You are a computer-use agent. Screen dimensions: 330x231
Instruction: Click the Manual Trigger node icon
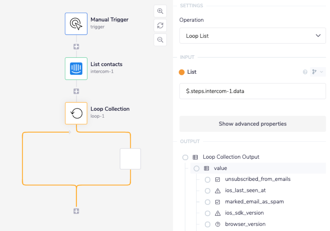click(76, 24)
